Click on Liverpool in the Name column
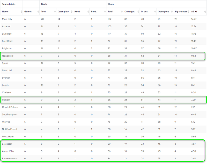Viewport: 207px width, 163px height. tap(7, 34)
